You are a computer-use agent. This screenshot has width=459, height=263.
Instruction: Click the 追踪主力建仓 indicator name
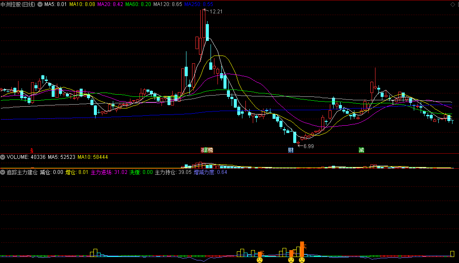pos(22,172)
